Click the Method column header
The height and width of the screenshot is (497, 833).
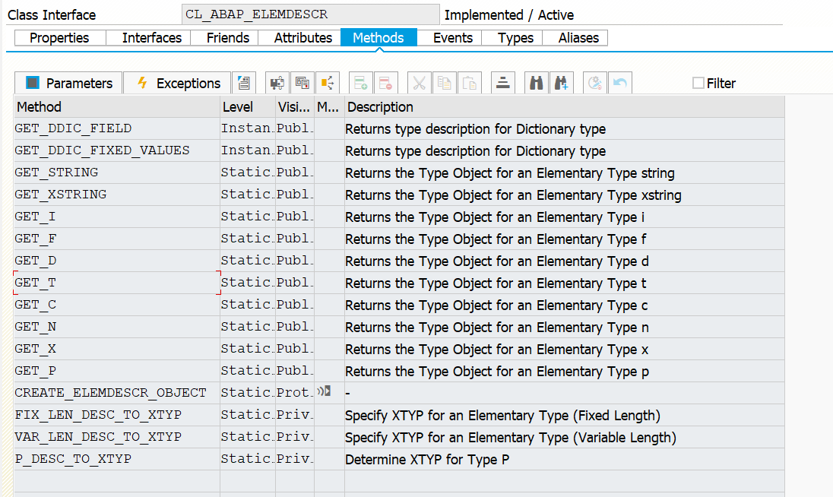[x=117, y=106]
